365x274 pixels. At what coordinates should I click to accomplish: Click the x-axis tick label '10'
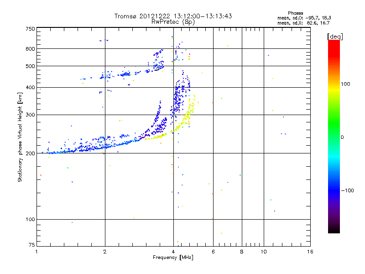pyautogui.click(x=264, y=252)
